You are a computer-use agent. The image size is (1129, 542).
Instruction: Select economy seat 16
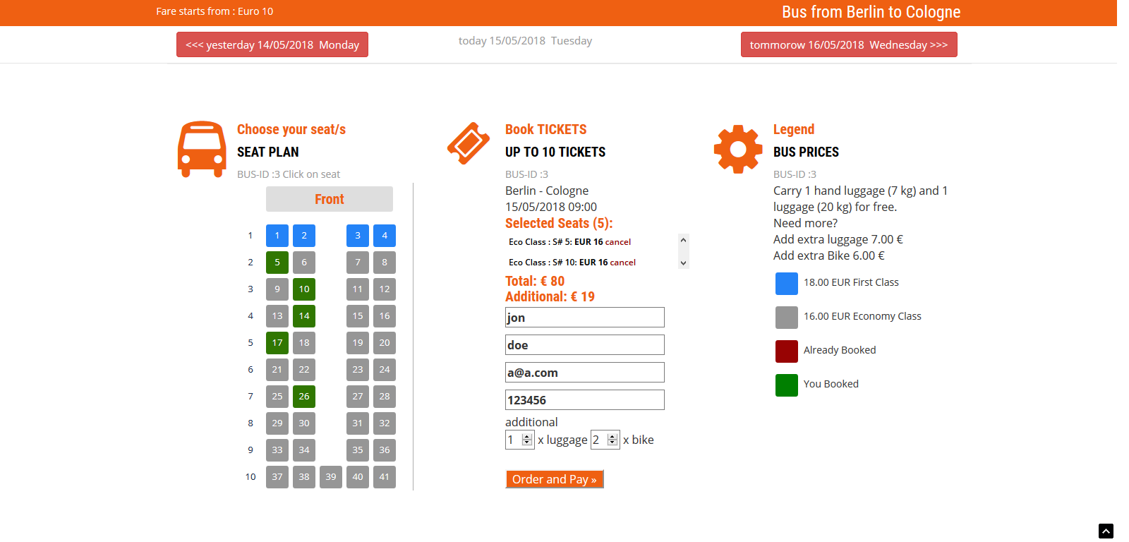(x=385, y=316)
